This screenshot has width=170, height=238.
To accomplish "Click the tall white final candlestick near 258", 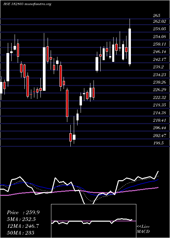I will tap(130, 46).
